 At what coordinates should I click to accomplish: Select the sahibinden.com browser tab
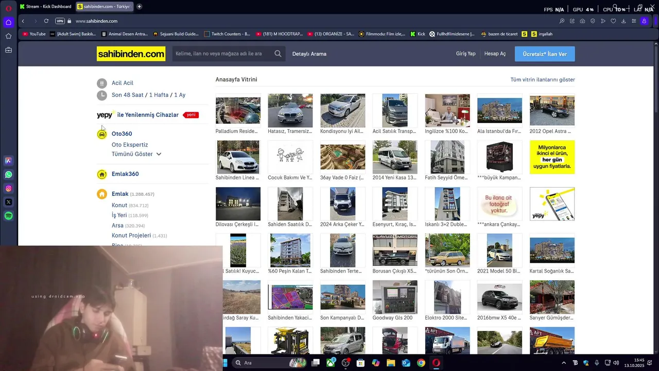104,7
